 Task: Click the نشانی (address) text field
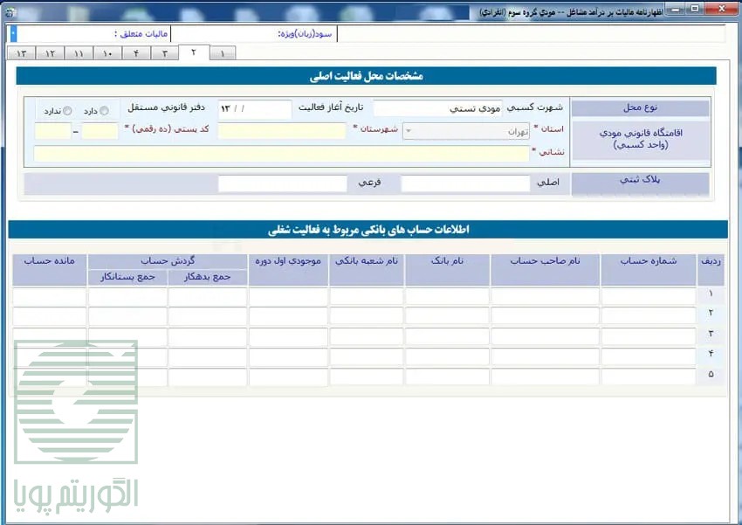pos(281,153)
